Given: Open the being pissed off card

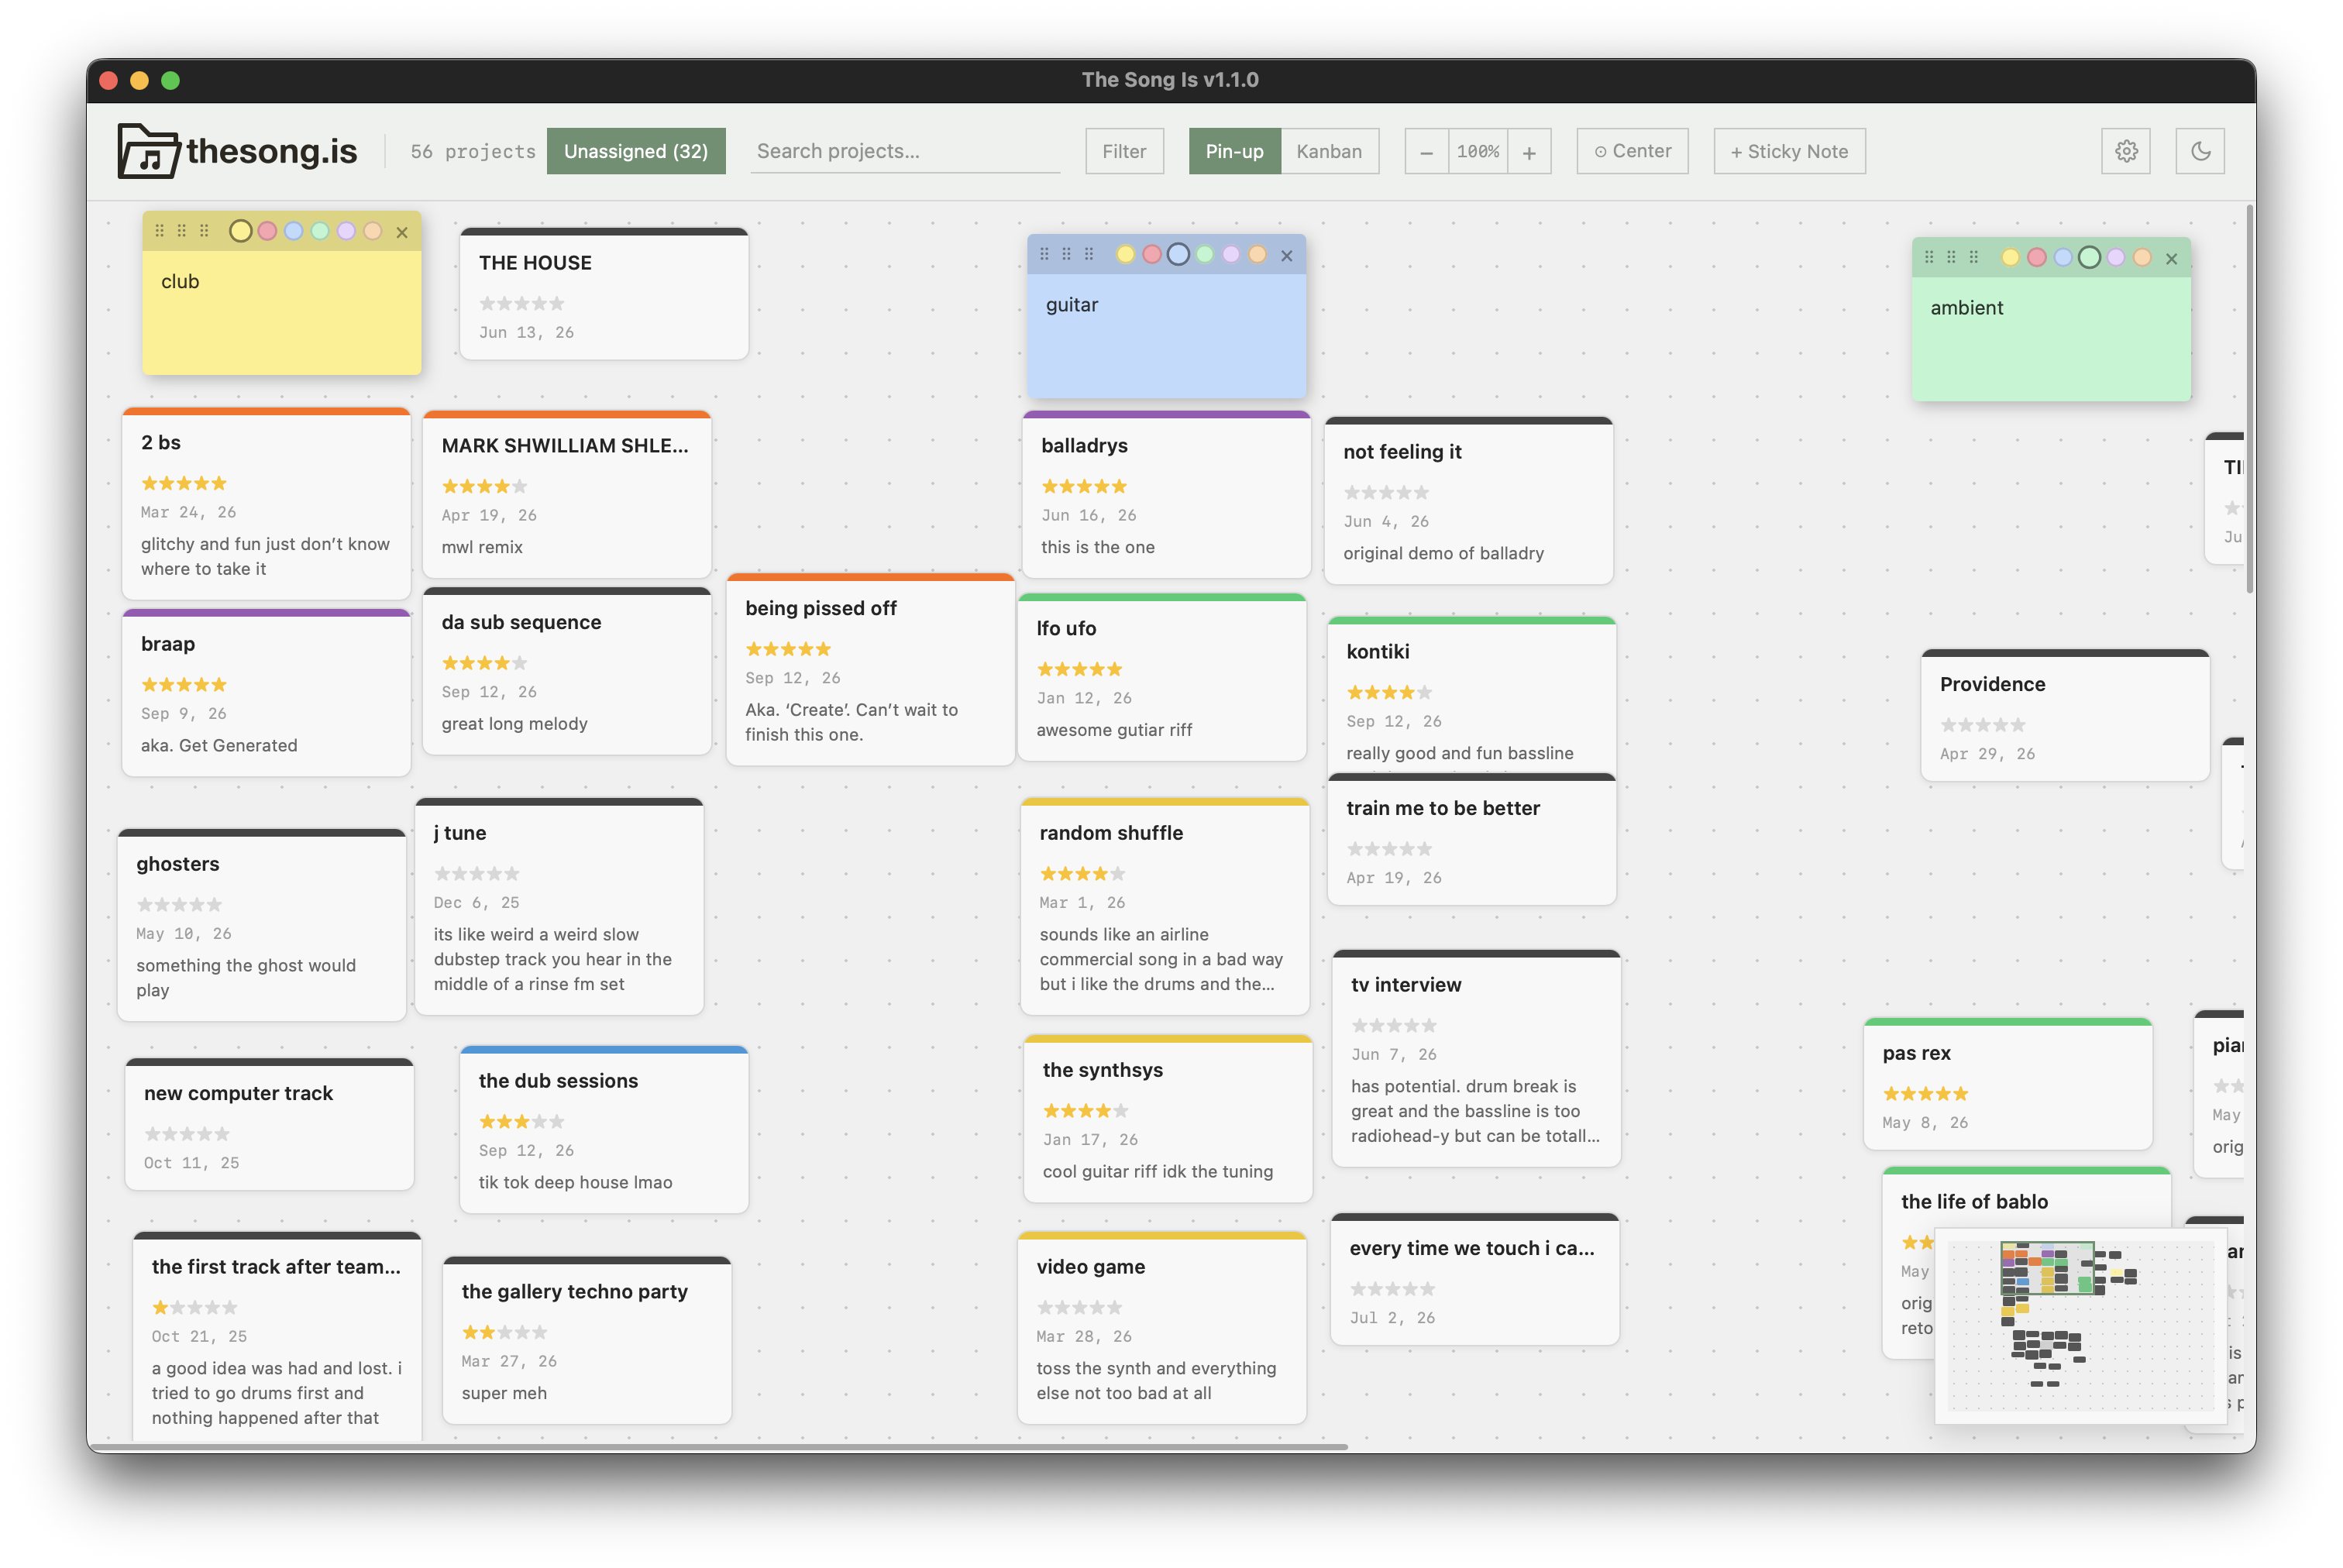Looking at the screenshot, I should point(870,670).
